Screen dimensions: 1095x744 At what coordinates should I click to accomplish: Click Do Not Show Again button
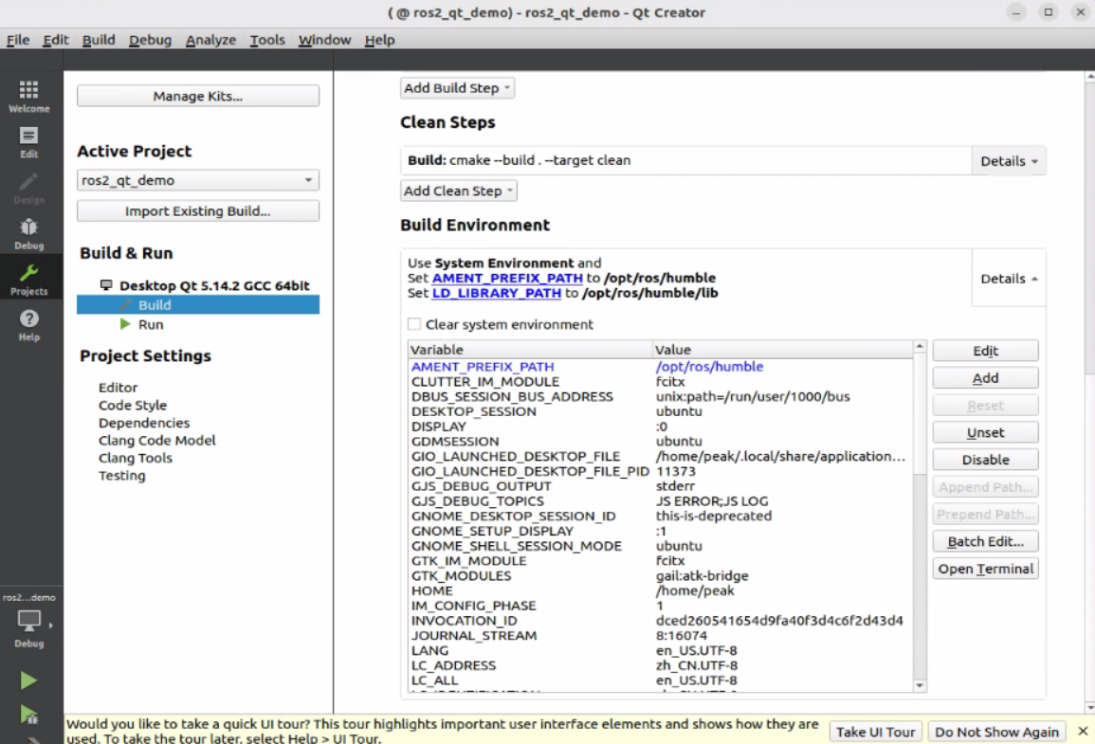pos(996,732)
